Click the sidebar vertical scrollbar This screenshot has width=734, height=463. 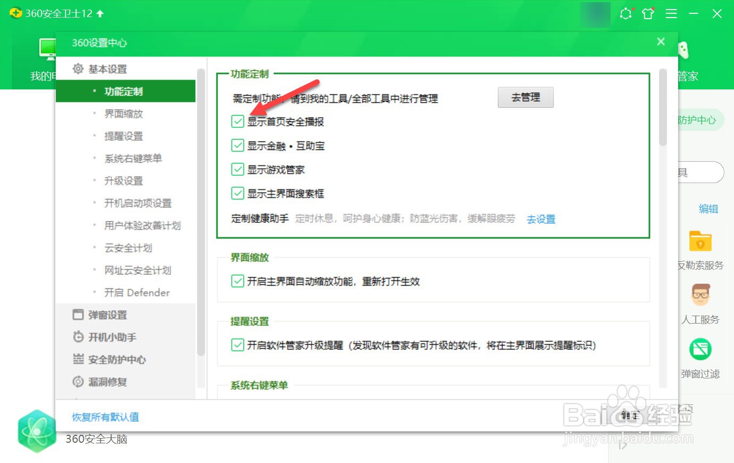(x=201, y=212)
